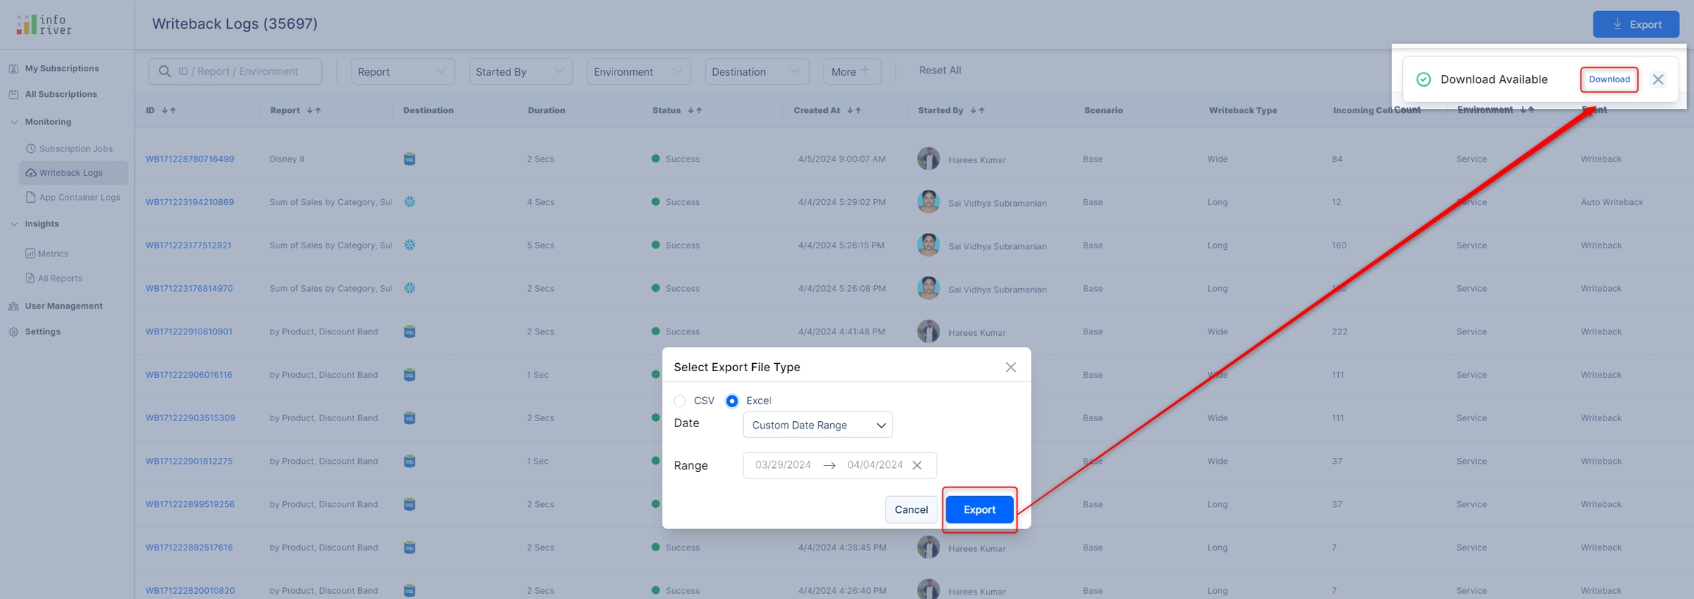Expand the Environment filter dropdown
Screen dimensions: 1694x599
coord(637,71)
